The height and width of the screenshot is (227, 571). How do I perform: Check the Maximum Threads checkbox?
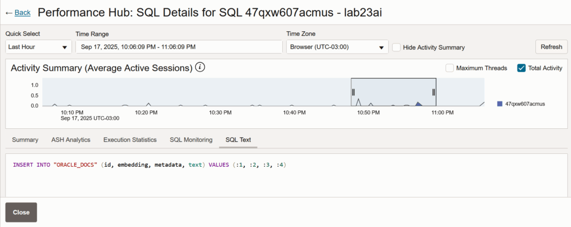pos(449,68)
